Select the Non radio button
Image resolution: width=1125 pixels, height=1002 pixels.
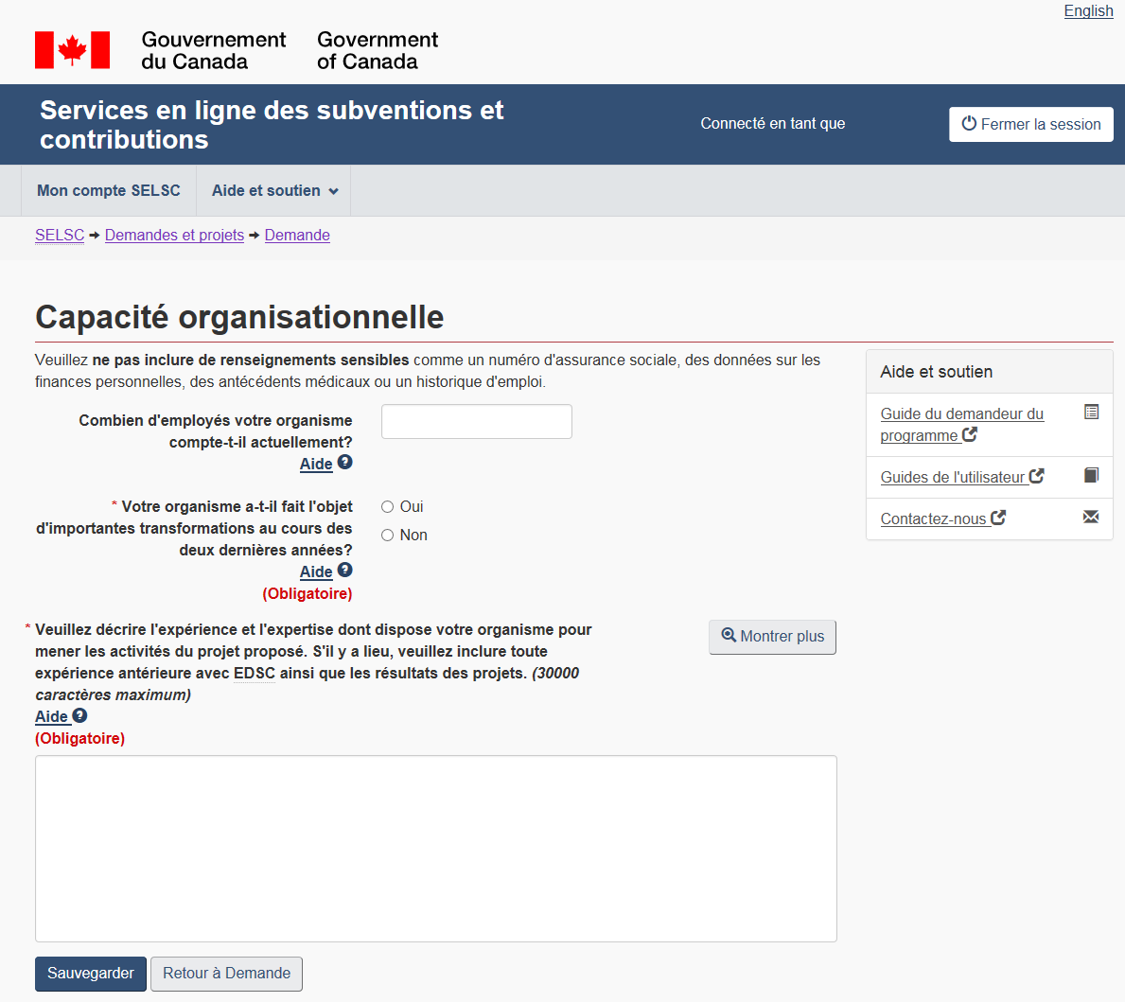click(388, 536)
